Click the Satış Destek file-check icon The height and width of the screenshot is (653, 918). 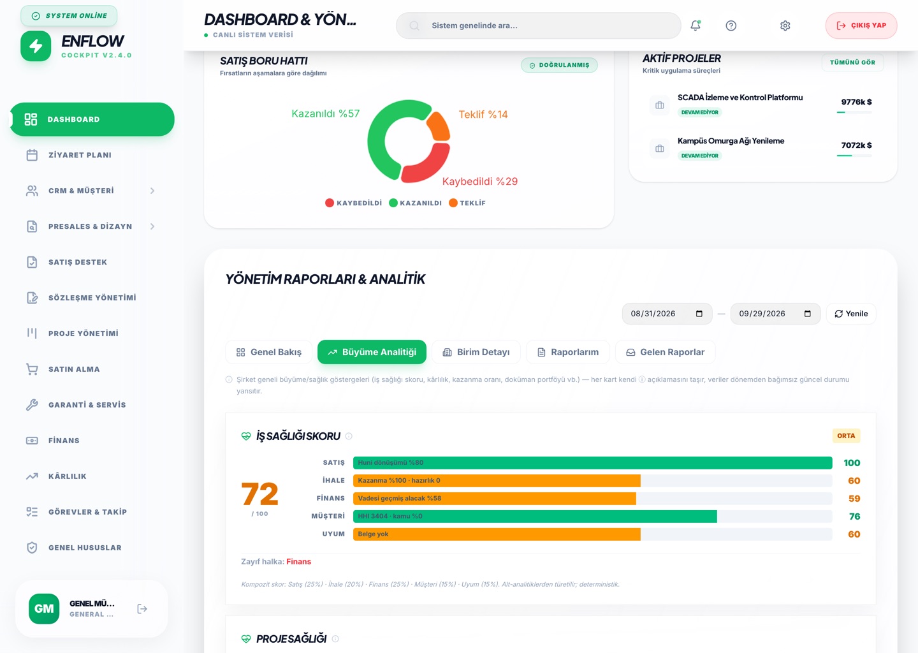[x=32, y=262]
